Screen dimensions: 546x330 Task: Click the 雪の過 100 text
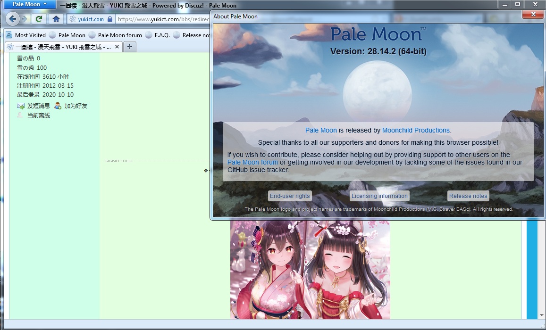pos(32,67)
